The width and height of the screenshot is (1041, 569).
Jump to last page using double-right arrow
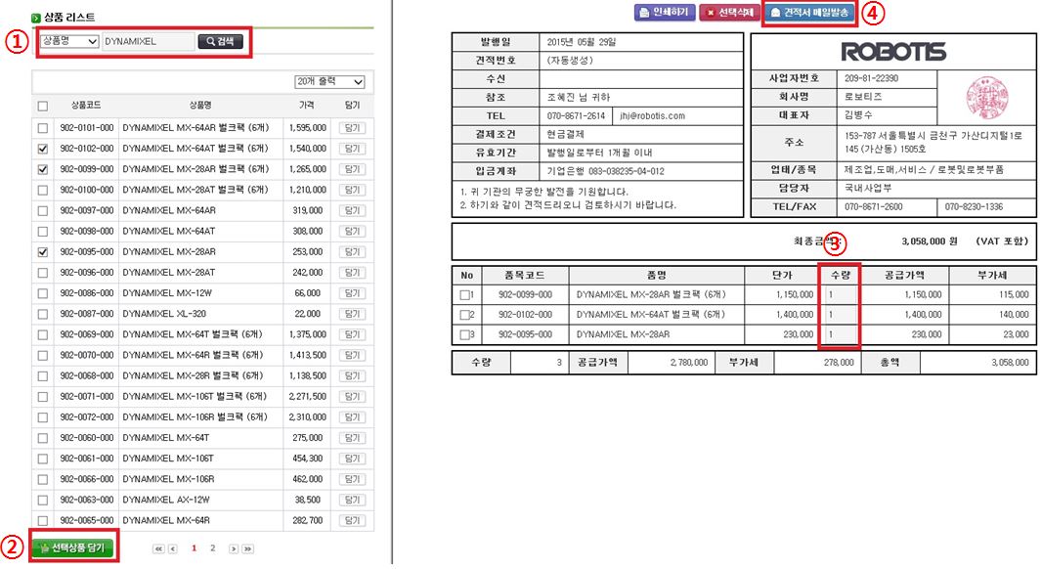(247, 549)
